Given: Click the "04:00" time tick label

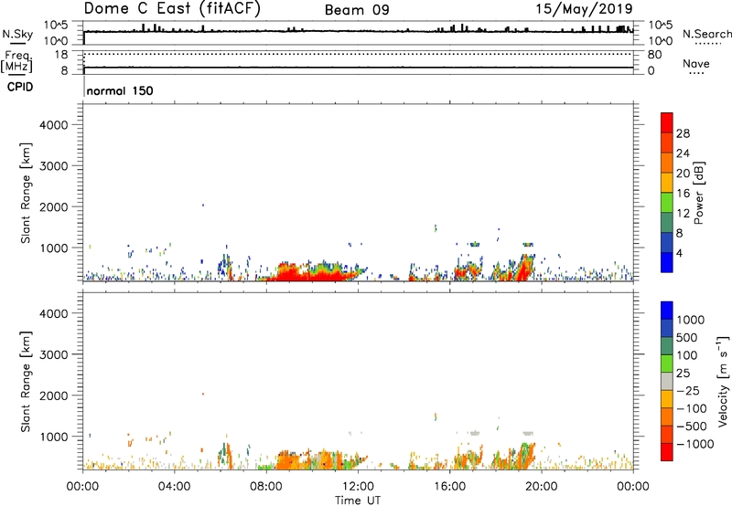Looking at the screenshot, I should pyautogui.click(x=174, y=487).
